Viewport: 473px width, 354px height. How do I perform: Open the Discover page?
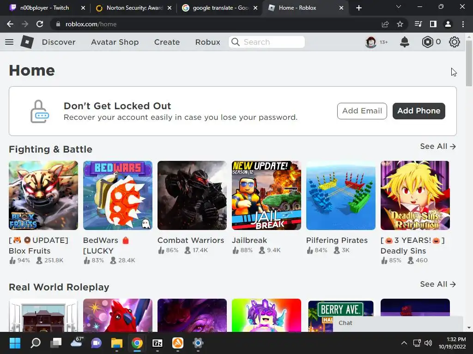click(x=59, y=42)
